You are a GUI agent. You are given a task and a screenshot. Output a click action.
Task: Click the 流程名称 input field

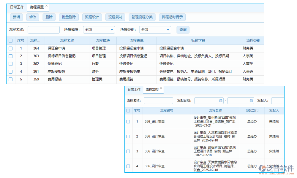tap(43, 30)
